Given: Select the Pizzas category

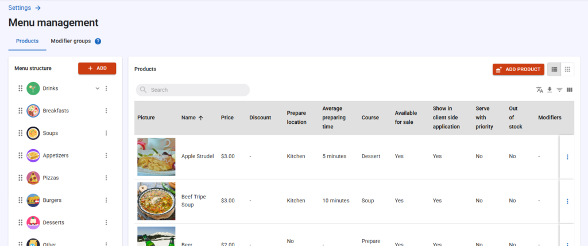Looking at the screenshot, I should [51, 178].
